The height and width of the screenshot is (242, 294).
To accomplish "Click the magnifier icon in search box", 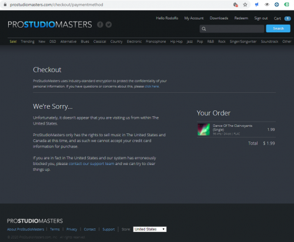I will (x=204, y=29).
